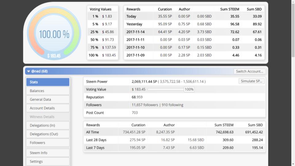Click the Sum STEEM header in top rewards
Screen dimensions: 295x166
[x=230, y=9]
